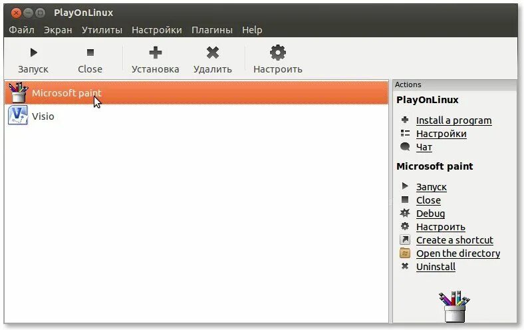
Task: Click the chat bubble icon beside Чат
Action: tap(405, 146)
